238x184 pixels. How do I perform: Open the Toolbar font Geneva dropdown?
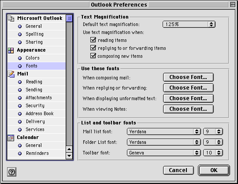(x=164, y=153)
